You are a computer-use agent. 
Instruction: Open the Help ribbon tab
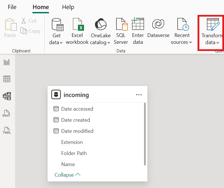[68, 7]
